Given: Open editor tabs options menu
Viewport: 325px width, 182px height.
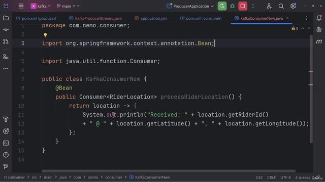Looking at the screenshot, I should (307, 18).
